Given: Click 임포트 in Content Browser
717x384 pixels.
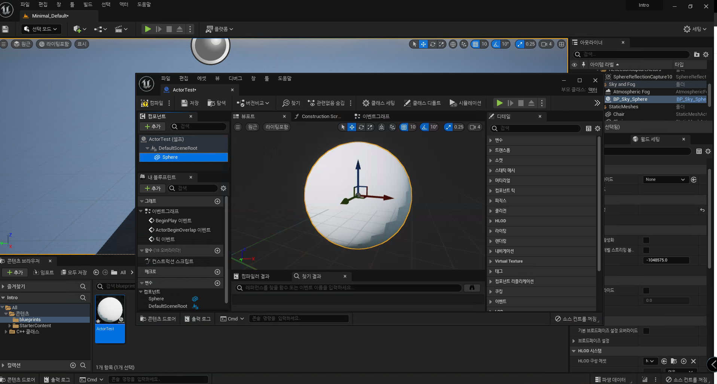Looking at the screenshot, I should pos(44,273).
